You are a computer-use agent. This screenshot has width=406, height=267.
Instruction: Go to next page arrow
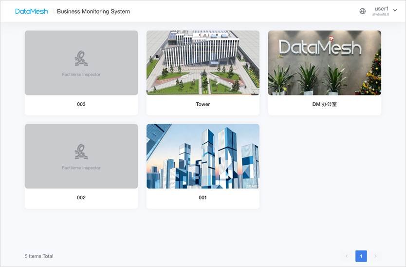point(375,256)
